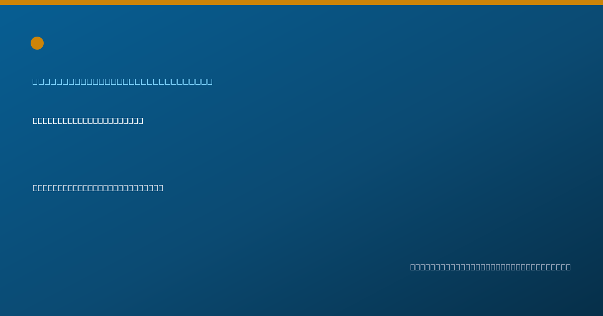Click the gray right-aligned footer text
Screen dimensions: 603x316
pyautogui.click(x=490, y=267)
